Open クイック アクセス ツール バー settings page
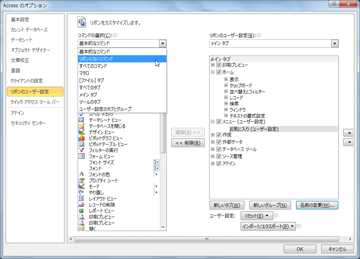The image size is (360, 259). click(35, 102)
